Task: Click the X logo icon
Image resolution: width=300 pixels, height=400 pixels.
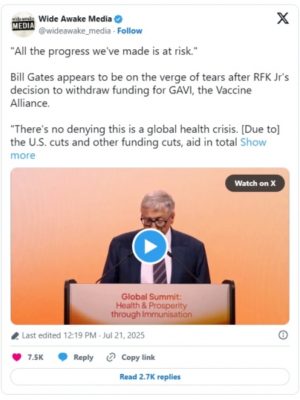Action: [283, 19]
